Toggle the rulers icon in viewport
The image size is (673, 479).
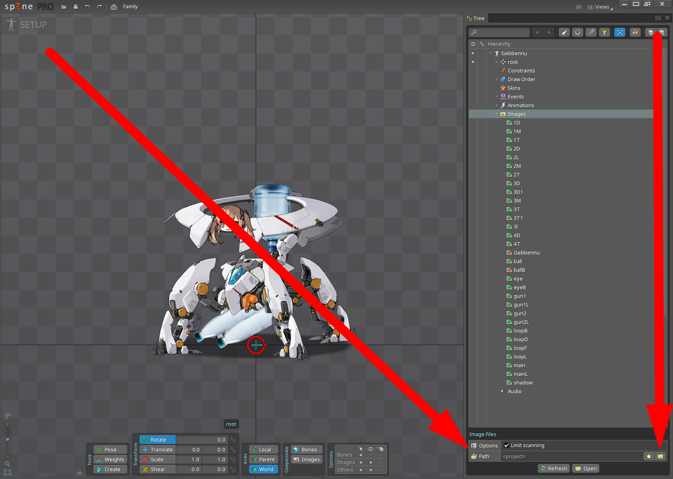tap(7, 416)
